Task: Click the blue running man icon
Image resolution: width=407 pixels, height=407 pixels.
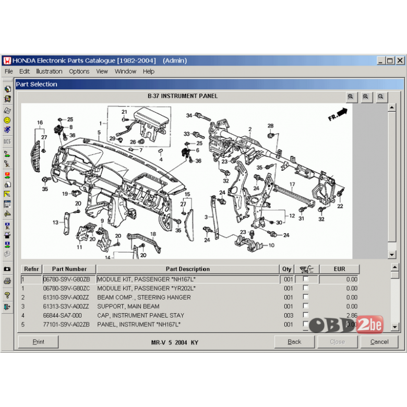Action: click(7, 129)
